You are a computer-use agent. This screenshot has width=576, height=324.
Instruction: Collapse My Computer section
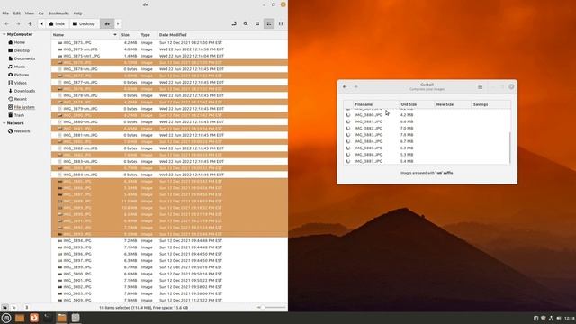pos(4,34)
